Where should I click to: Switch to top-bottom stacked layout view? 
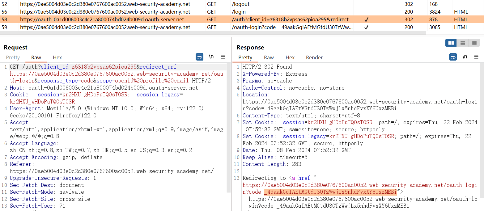coord(463,43)
